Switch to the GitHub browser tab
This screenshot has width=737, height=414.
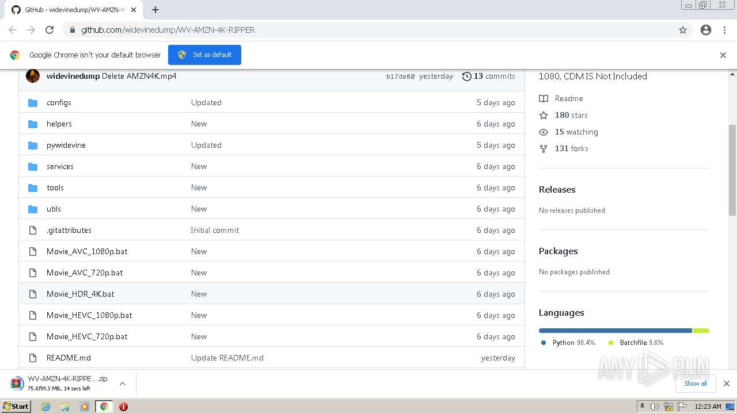click(x=75, y=10)
